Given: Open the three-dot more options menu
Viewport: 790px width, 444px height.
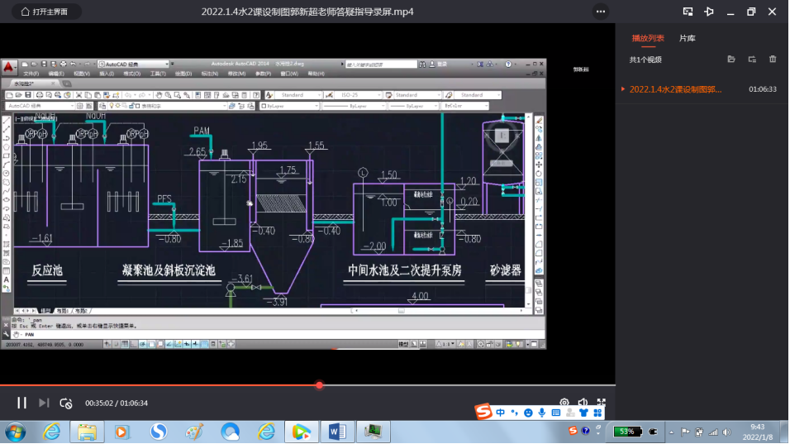Looking at the screenshot, I should coord(601,12).
